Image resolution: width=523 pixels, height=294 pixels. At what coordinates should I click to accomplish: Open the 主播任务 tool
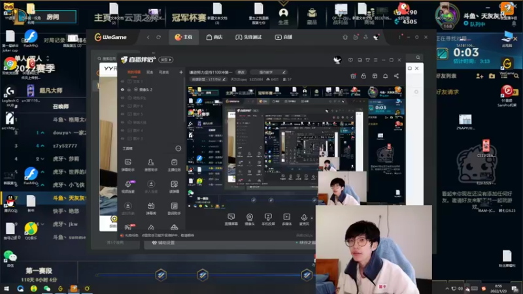pyautogui.click(x=174, y=165)
